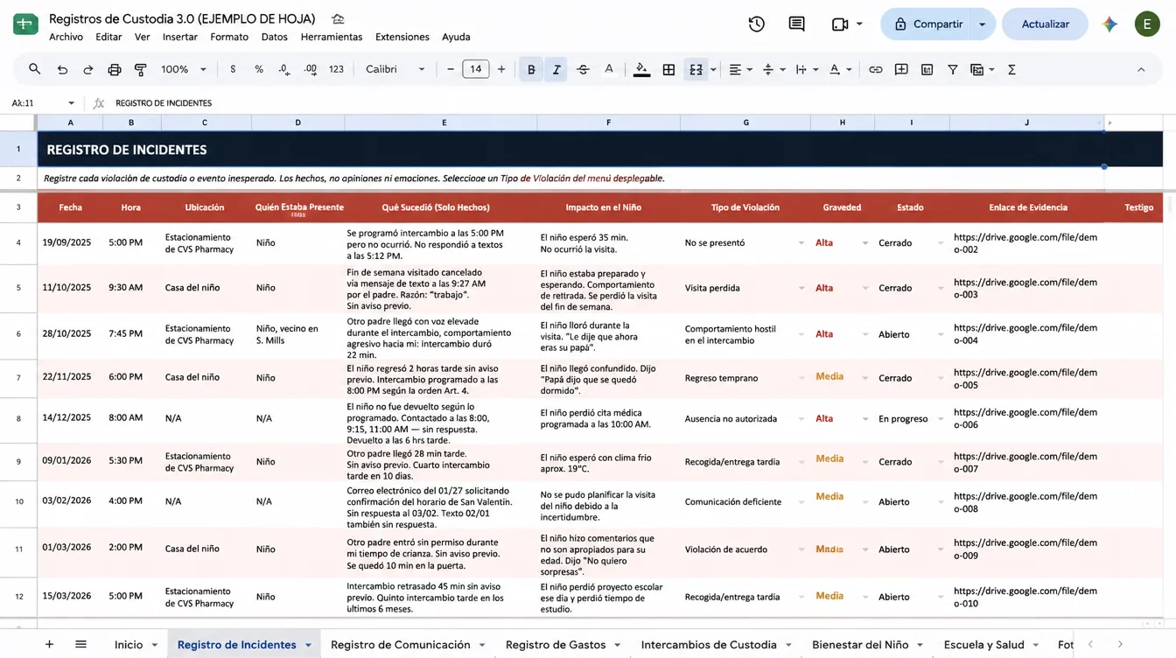
Task: Toggle bold formatting
Action: pos(531,69)
